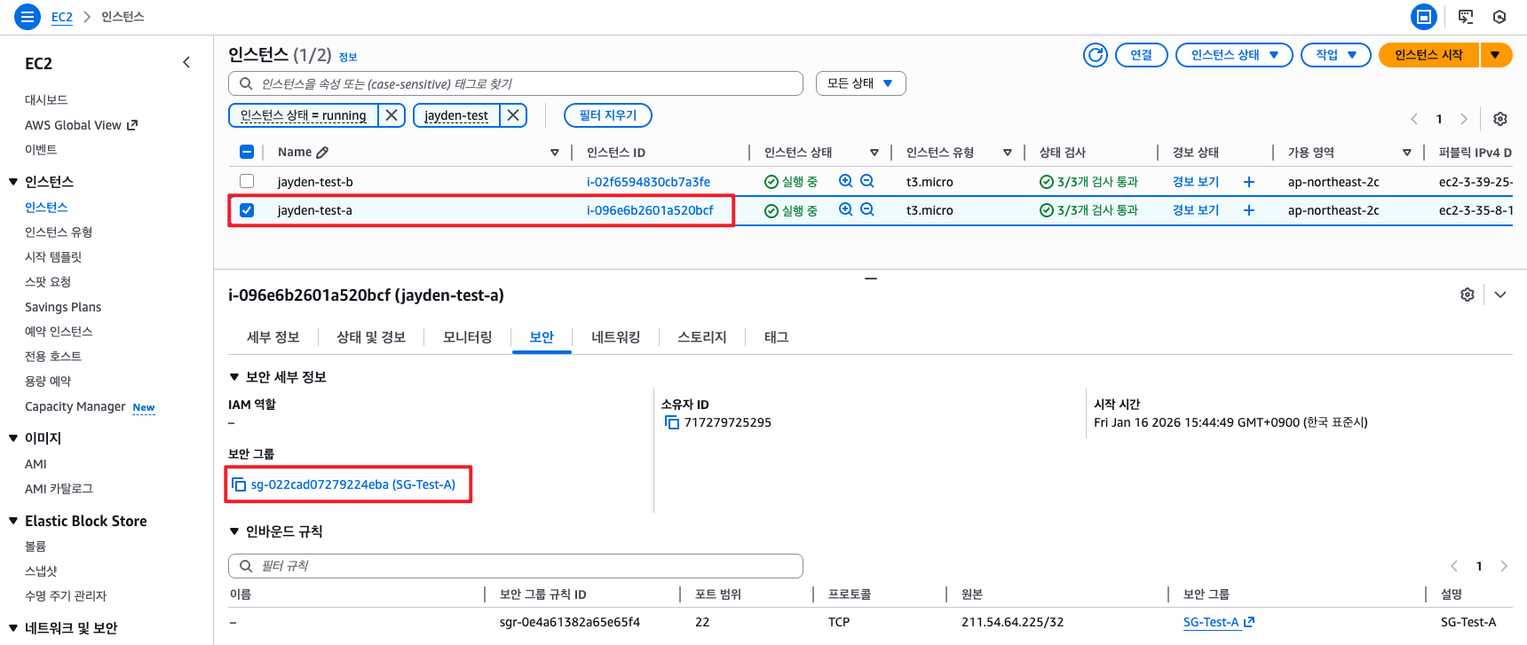Collapse the instance detail panel chevron
Viewport: 1527px width, 645px height.
tap(1500, 295)
